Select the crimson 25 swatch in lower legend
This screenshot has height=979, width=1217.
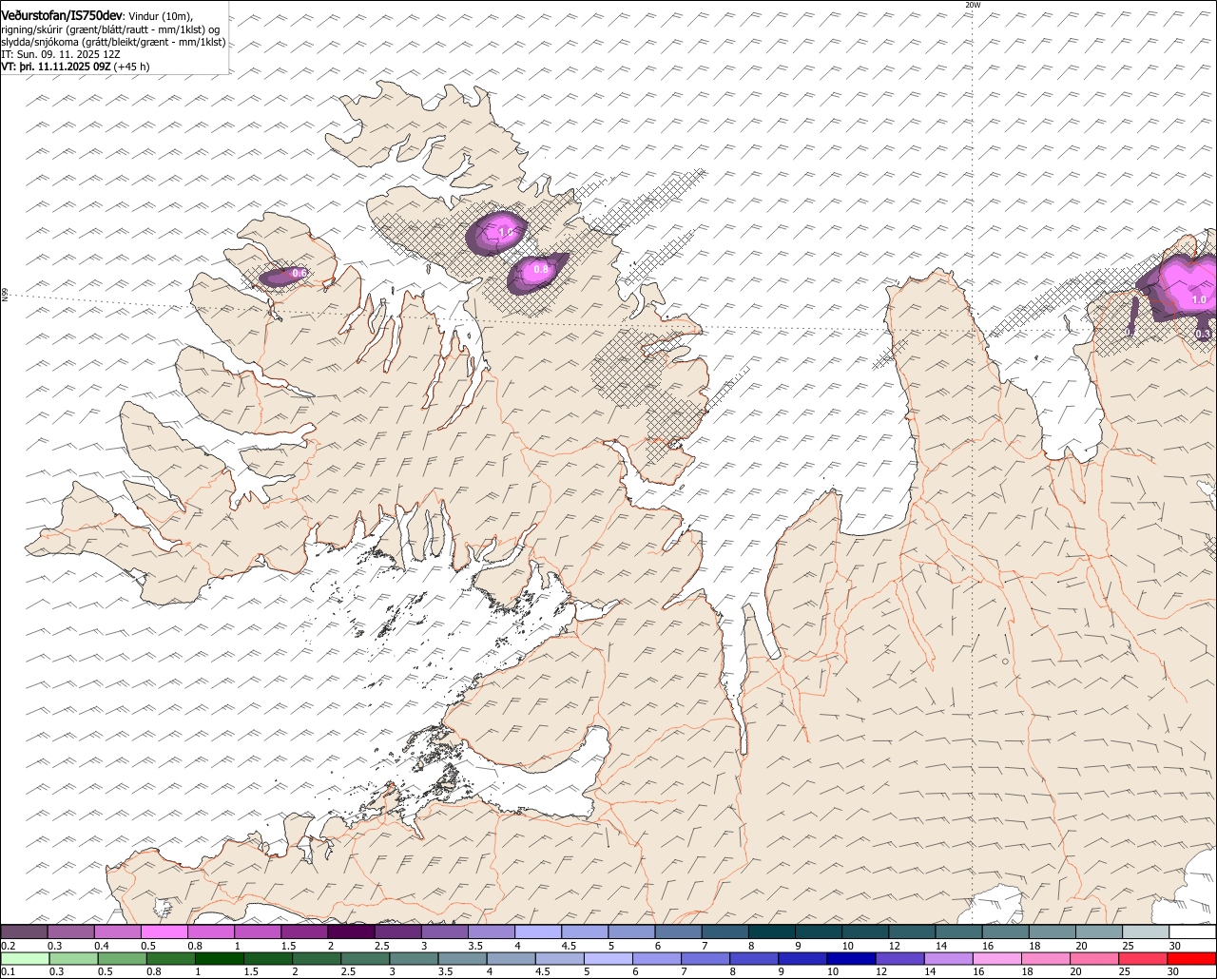[1142, 958]
